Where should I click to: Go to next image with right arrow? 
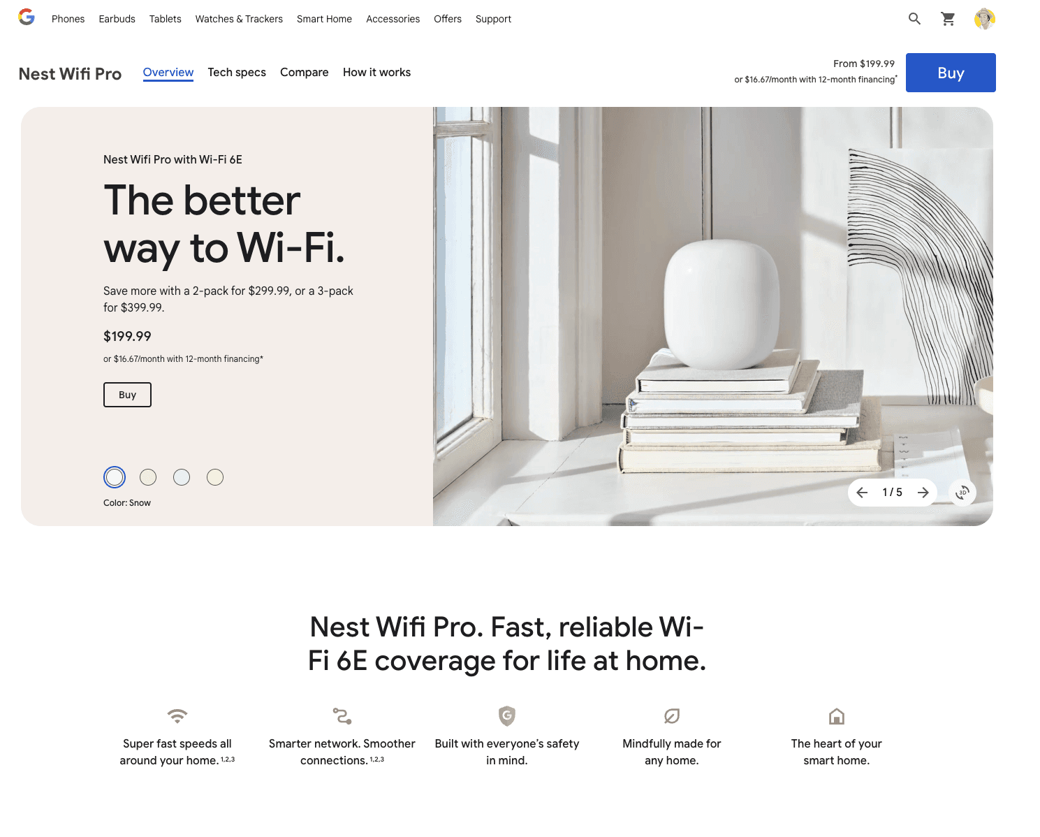coord(923,493)
